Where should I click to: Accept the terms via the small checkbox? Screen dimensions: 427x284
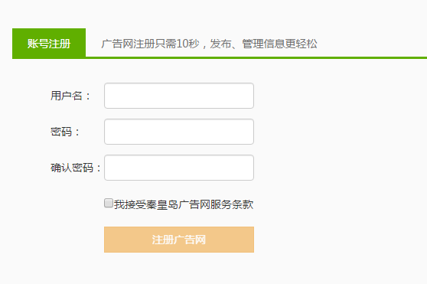click(x=109, y=203)
